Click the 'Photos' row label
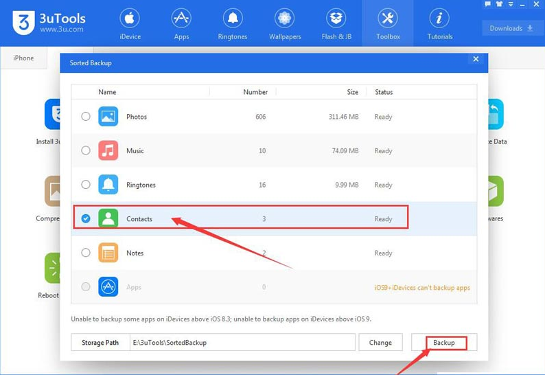This screenshot has width=545, height=375. (137, 117)
